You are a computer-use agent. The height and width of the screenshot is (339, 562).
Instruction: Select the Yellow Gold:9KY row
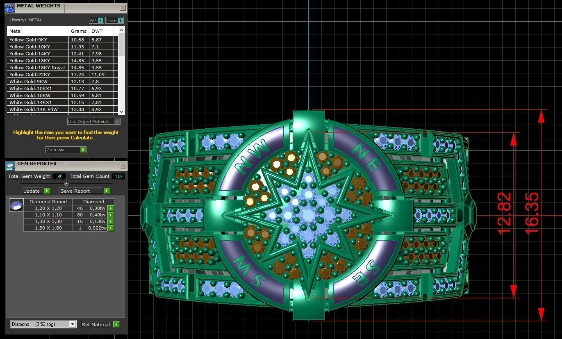pyautogui.click(x=63, y=40)
